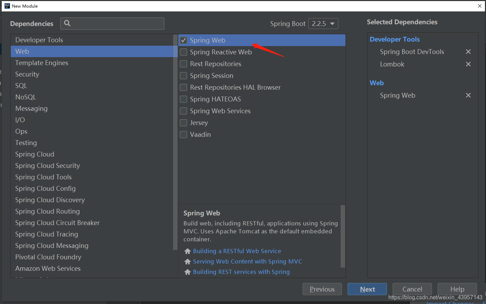Choose the SQL category
The height and width of the screenshot is (304, 486).
tap(92, 86)
